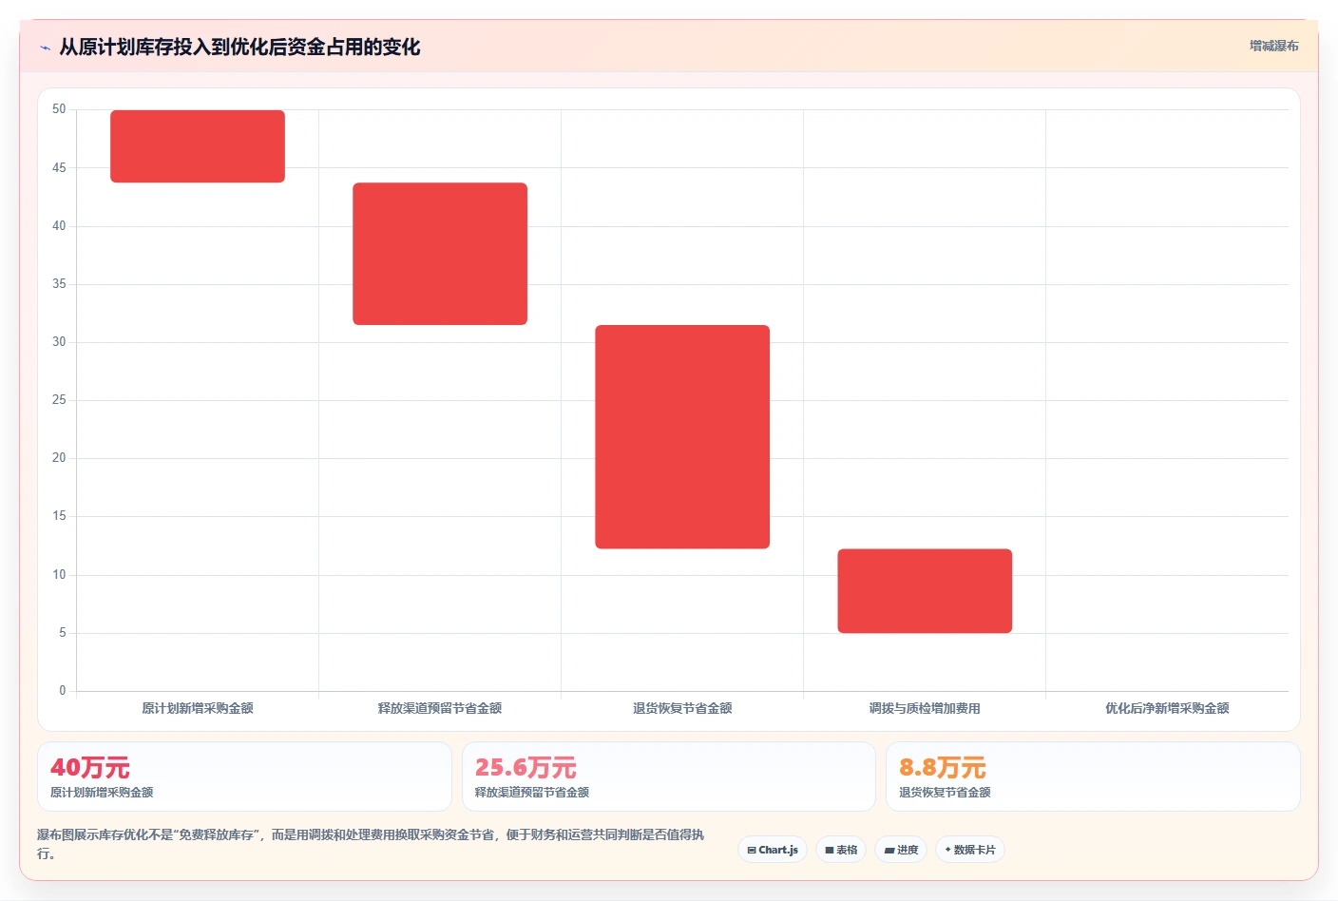The height and width of the screenshot is (901, 1338).
Task: Click the red bar for 退货恢复节省金额
Action: (682, 437)
